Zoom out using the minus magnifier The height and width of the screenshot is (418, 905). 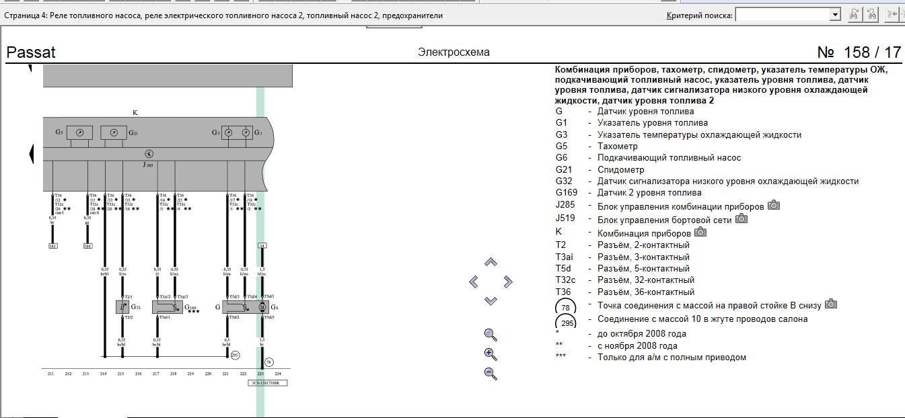(x=491, y=374)
